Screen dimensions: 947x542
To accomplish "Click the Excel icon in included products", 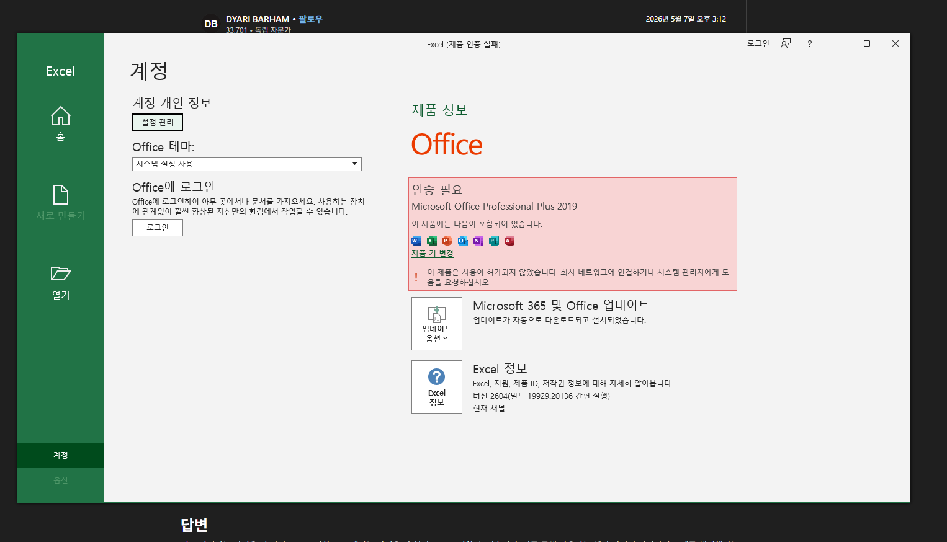I will pos(432,241).
